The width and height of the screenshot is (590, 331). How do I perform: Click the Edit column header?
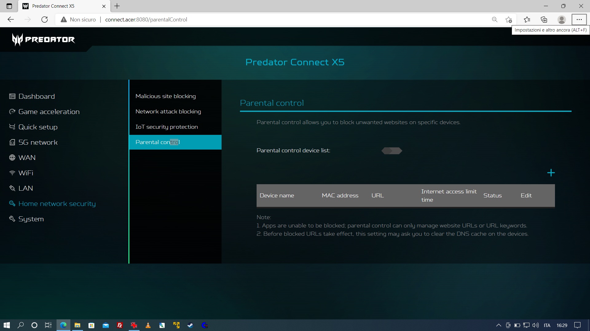pyautogui.click(x=526, y=196)
